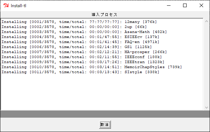The image size is (210, 132).
Task: Select the GS1 [1125k] log line
Action: 76,47
